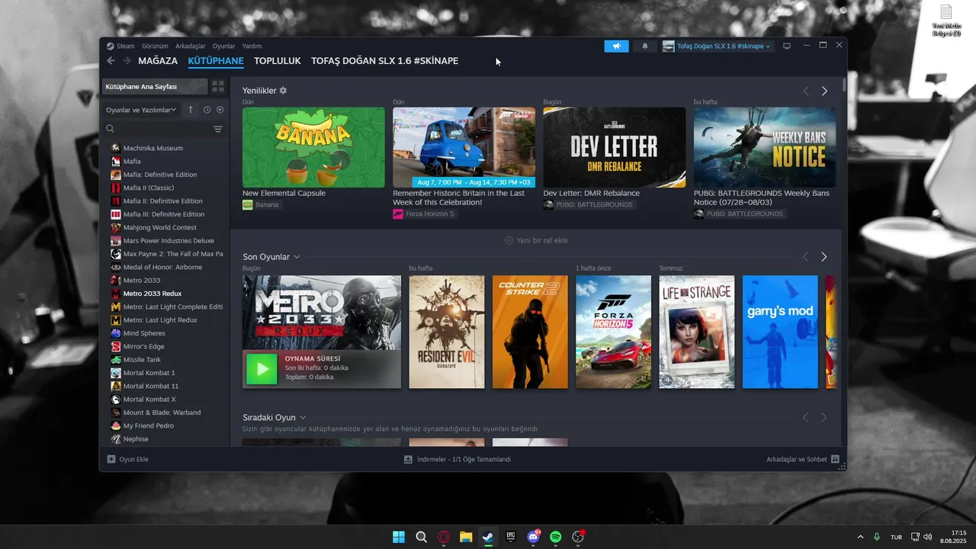Open Windows Start menu

399,537
